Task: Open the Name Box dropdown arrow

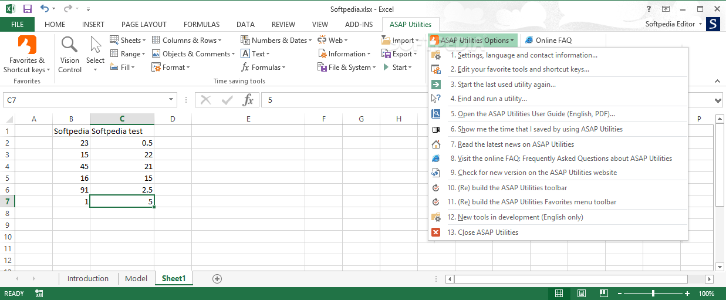Action: pyautogui.click(x=171, y=100)
